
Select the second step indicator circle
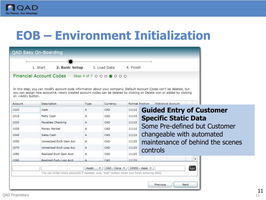[101, 76]
